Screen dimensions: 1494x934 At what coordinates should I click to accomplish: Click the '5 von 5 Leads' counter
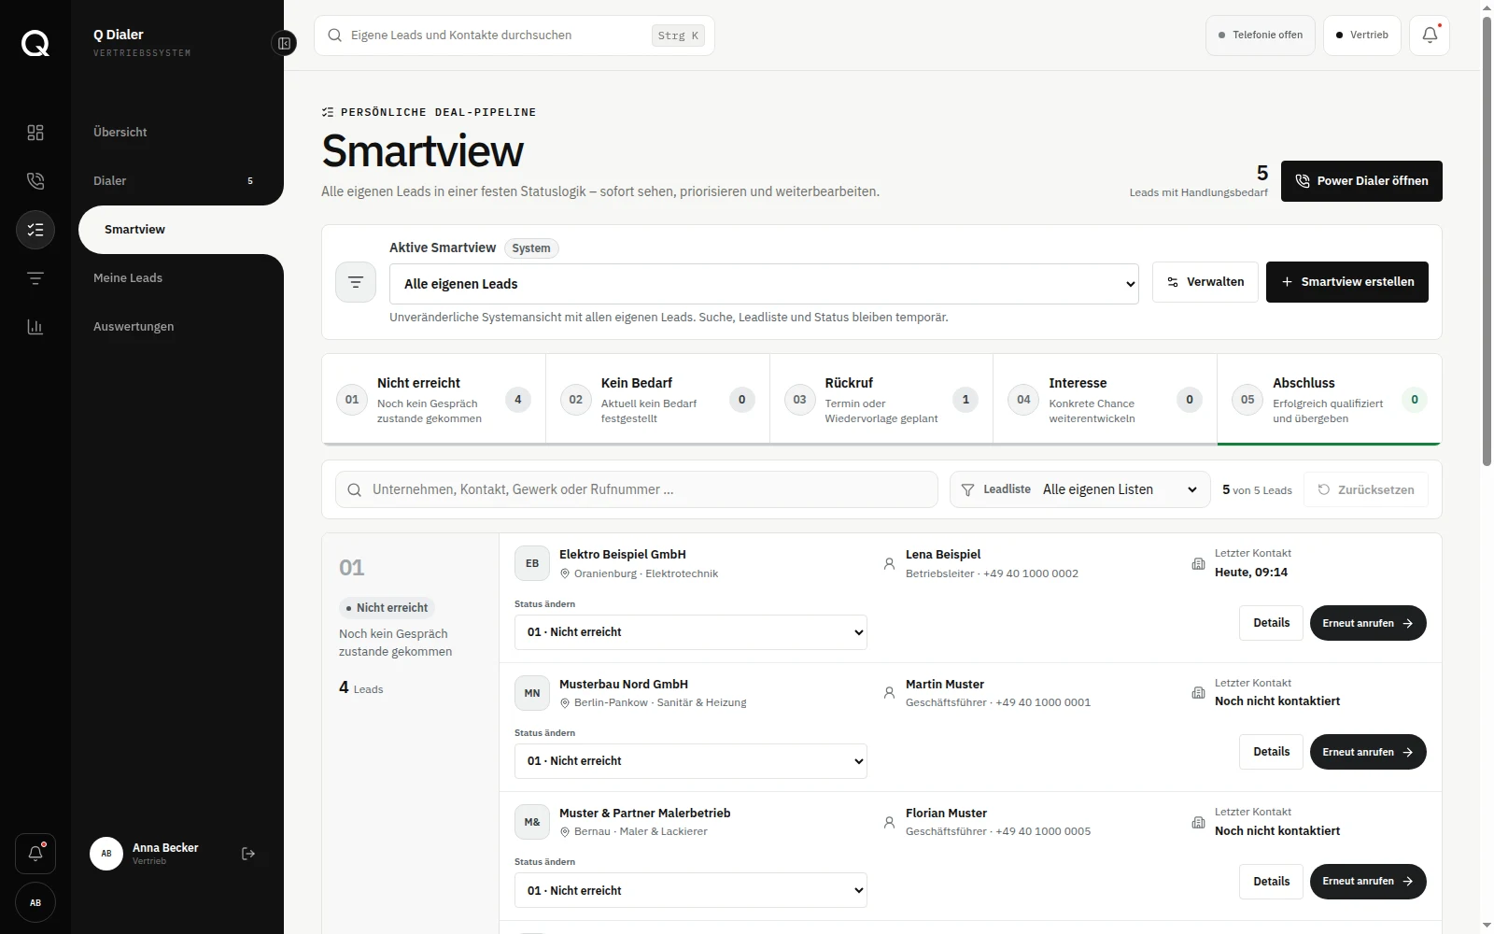coord(1257,490)
